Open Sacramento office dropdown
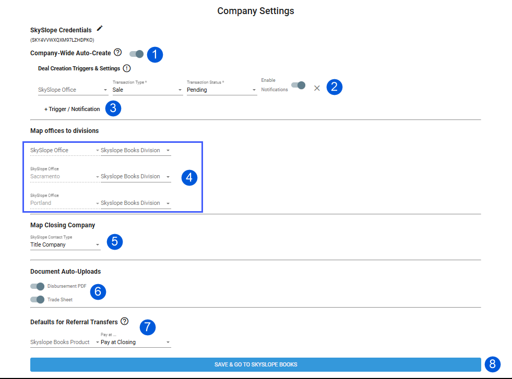512x379 pixels. coord(65,174)
